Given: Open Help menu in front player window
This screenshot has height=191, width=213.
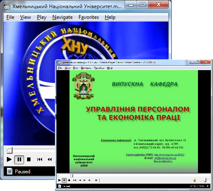Looking at the screenshot, I should coord(110,68).
